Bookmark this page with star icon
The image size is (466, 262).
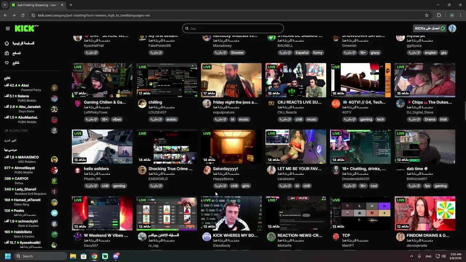(427, 15)
